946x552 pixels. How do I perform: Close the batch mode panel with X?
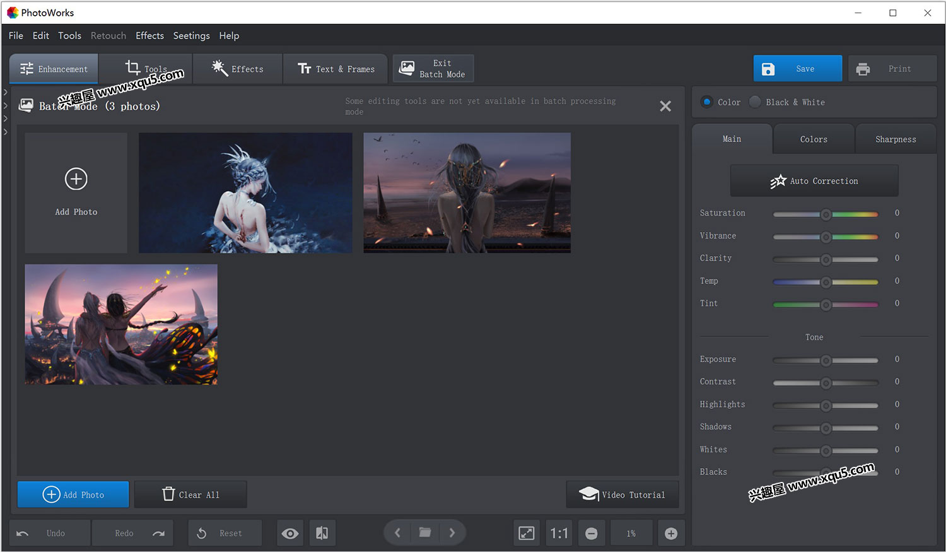coord(665,106)
